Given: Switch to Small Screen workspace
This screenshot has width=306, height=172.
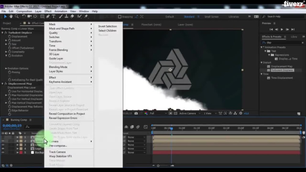Looking at the screenshot, I should [211, 17].
